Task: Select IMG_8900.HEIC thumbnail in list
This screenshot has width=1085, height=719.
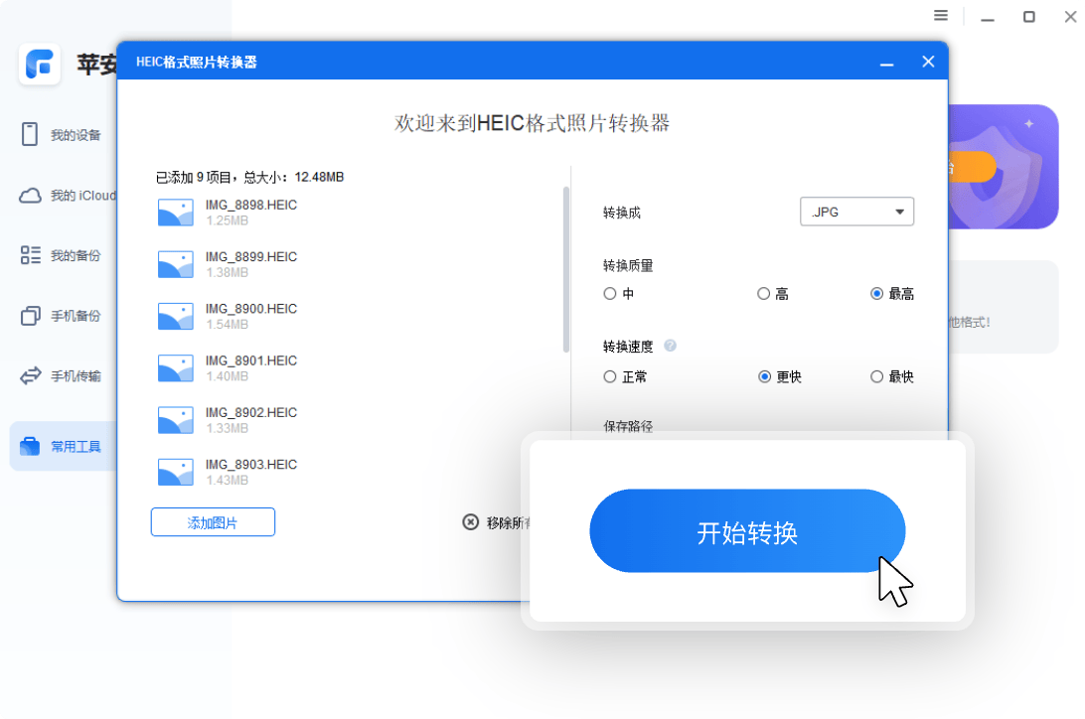Action: click(x=176, y=316)
